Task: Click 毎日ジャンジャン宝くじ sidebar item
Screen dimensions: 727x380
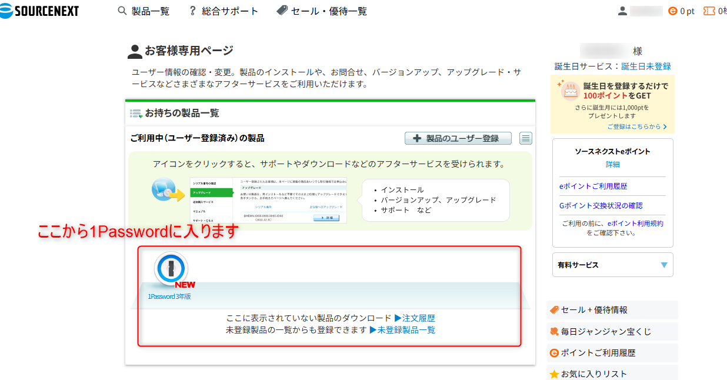Action: coord(612,332)
